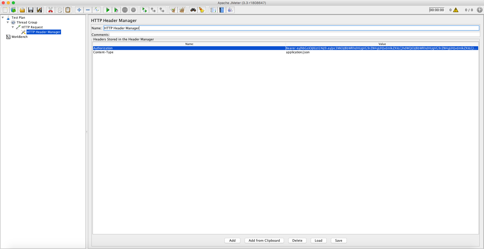Viewport: 484px width, 249px height.
Task: Click the 00:00:00 elapsed time field
Action: (x=437, y=10)
